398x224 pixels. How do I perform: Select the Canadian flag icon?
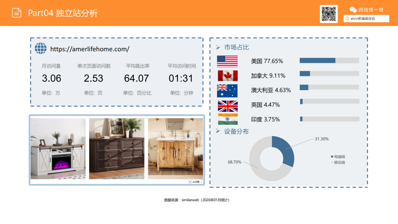(x=228, y=75)
